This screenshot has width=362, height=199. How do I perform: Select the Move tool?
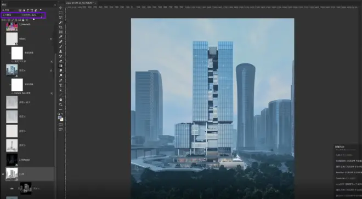[x=61, y=8]
